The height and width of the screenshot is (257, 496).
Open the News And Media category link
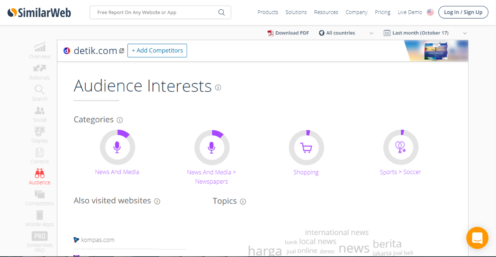tap(117, 172)
